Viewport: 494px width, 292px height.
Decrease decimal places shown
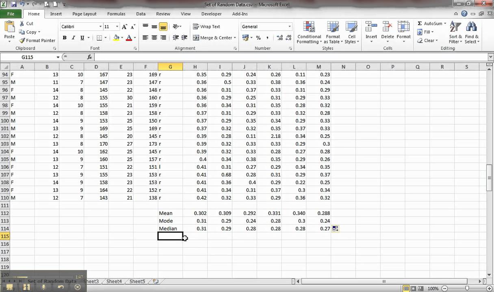click(288, 38)
